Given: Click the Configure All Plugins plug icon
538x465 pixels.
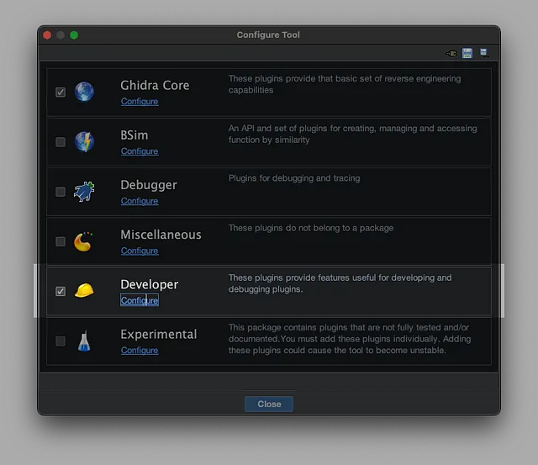Looking at the screenshot, I should (x=451, y=53).
